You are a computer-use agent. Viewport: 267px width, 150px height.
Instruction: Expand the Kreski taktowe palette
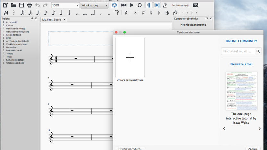[4, 35]
